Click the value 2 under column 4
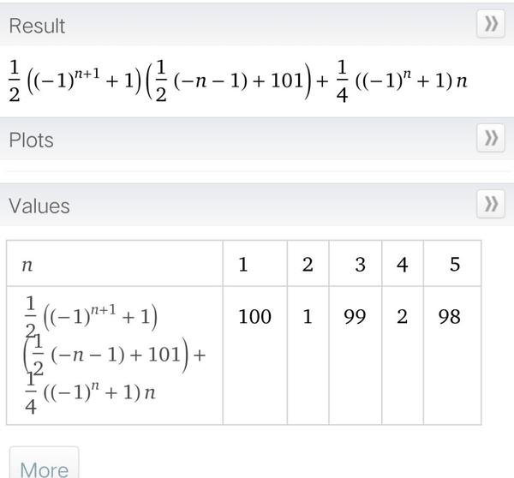This screenshot has height=478, width=514. 403,317
